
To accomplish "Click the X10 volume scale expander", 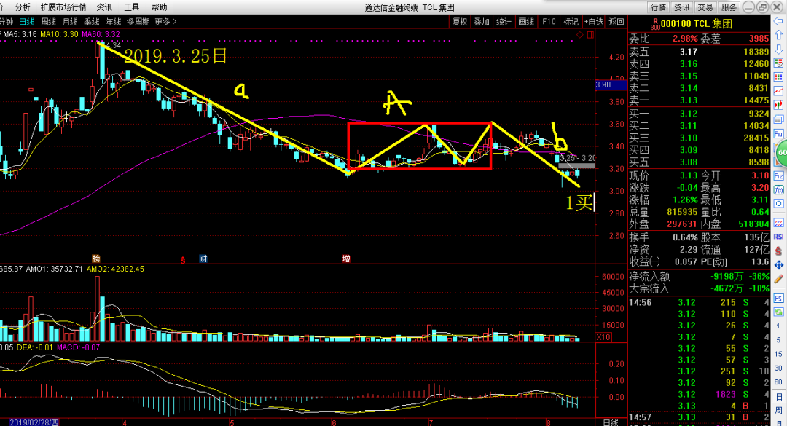I will pos(603,337).
